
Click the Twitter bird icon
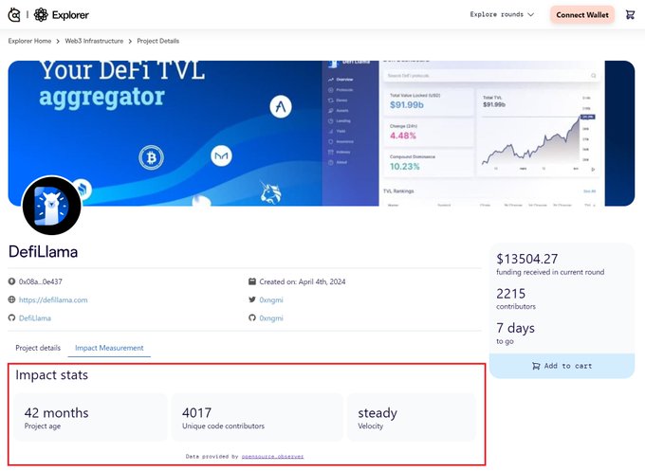click(252, 299)
